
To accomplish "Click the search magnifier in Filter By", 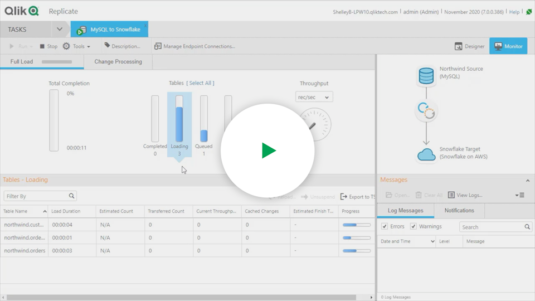I will point(72,196).
